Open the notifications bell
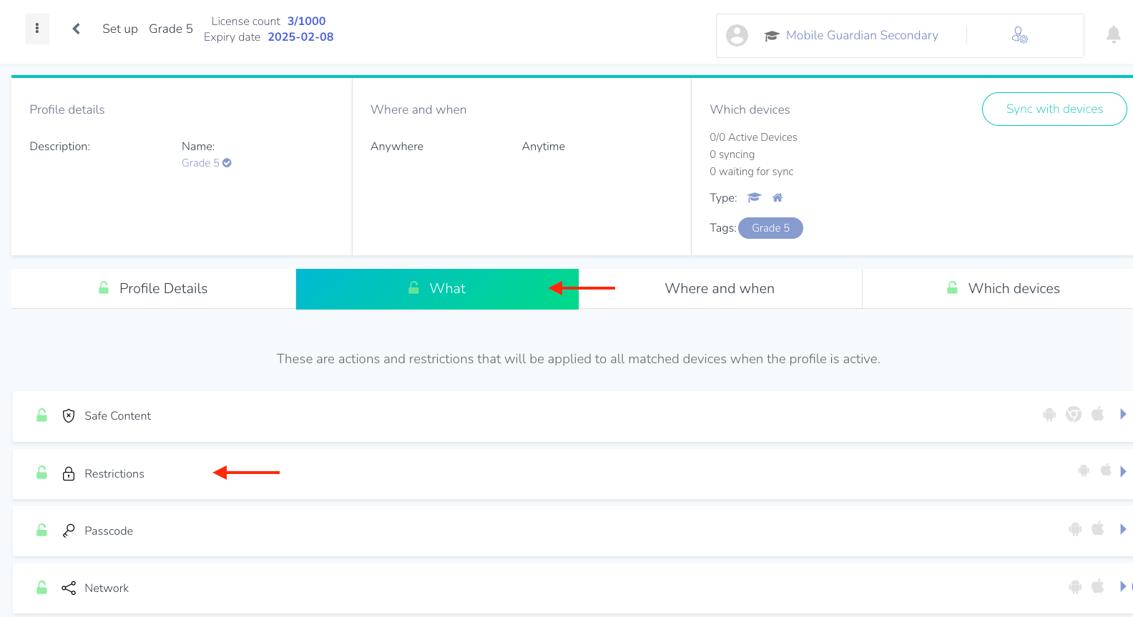1133x617 pixels. [x=1113, y=34]
